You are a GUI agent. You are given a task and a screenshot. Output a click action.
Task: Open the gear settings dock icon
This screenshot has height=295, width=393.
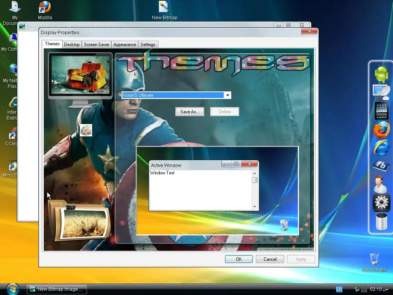point(381,202)
